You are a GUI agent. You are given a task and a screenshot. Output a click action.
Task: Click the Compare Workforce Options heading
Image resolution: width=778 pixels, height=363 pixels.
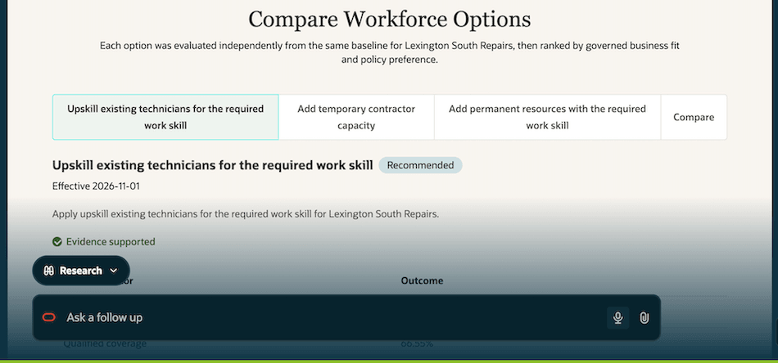[x=390, y=20]
